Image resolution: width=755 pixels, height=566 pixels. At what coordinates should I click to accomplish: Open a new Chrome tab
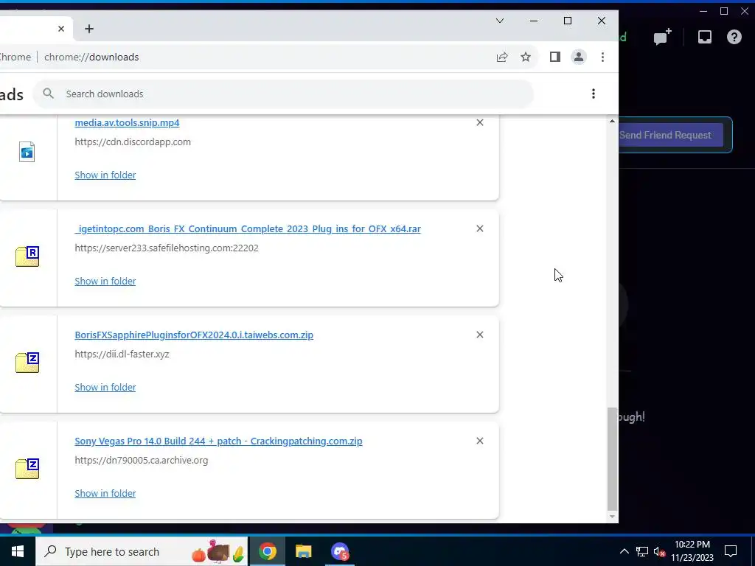click(89, 29)
